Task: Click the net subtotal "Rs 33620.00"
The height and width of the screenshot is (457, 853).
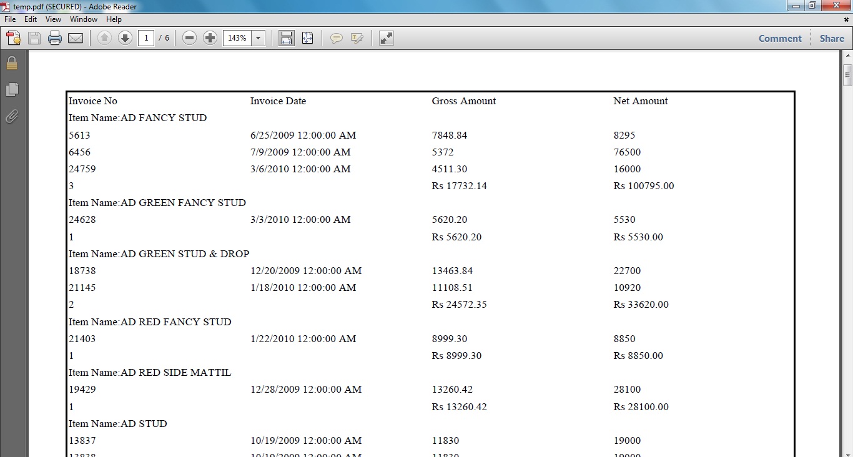Action: [641, 305]
